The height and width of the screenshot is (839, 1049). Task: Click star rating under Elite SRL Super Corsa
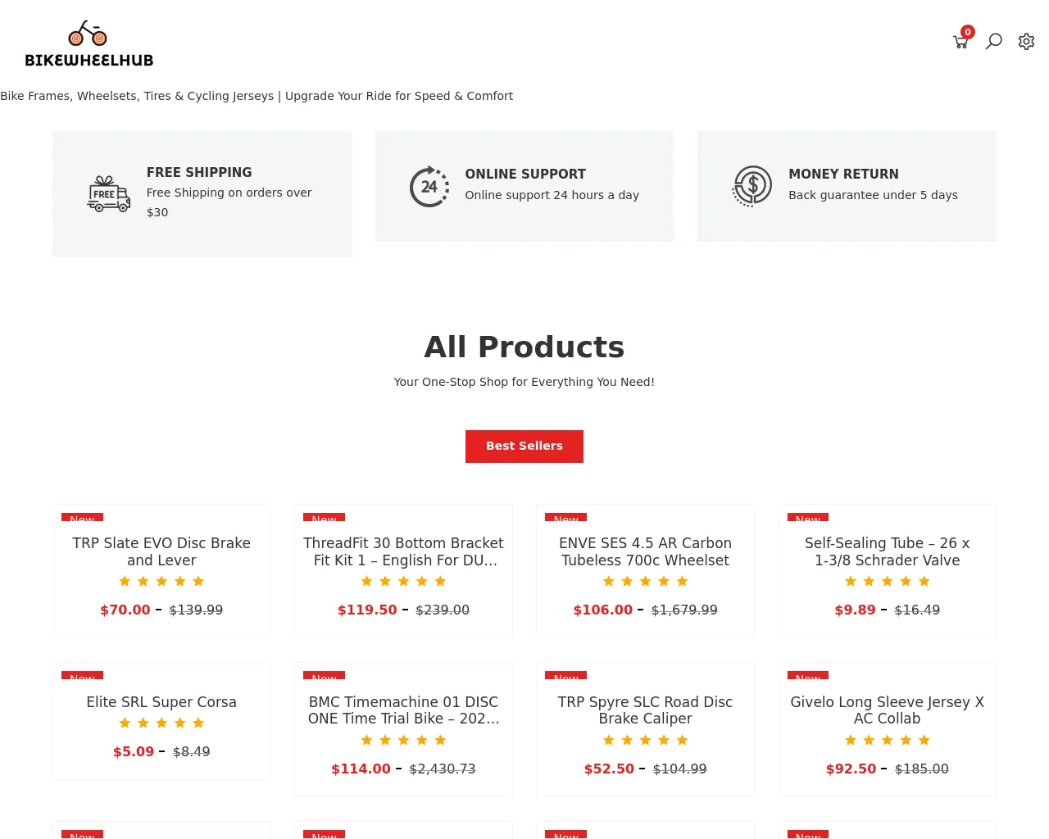(161, 723)
